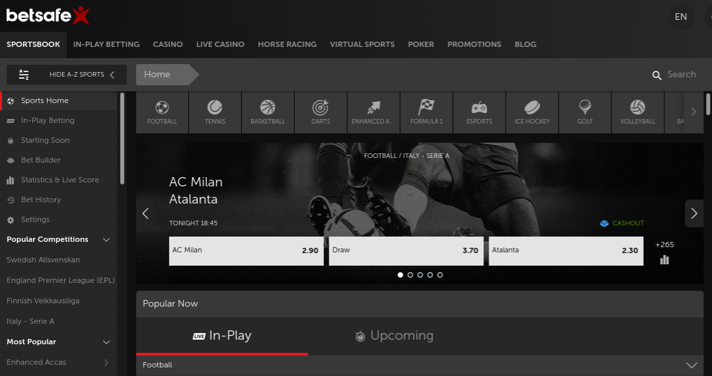Go to Promotions menu
This screenshot has width=712, height=376.
(474, 44)
